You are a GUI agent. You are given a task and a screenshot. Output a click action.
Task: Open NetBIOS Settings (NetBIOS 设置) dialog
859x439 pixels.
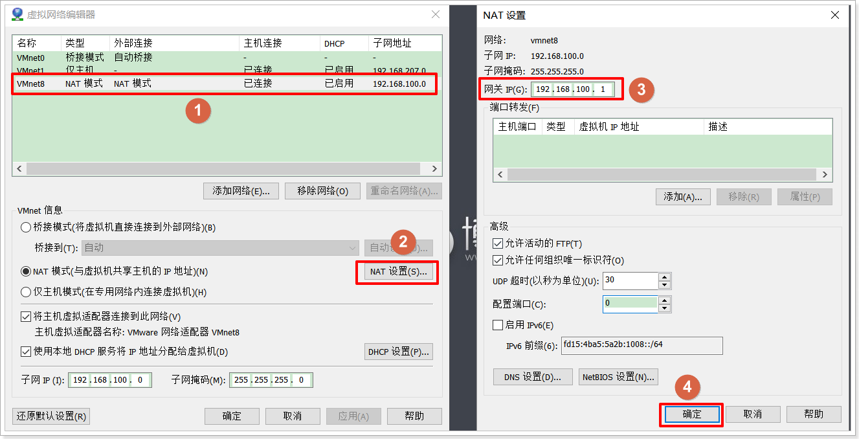pyautogui.click(x=618, y=377)
